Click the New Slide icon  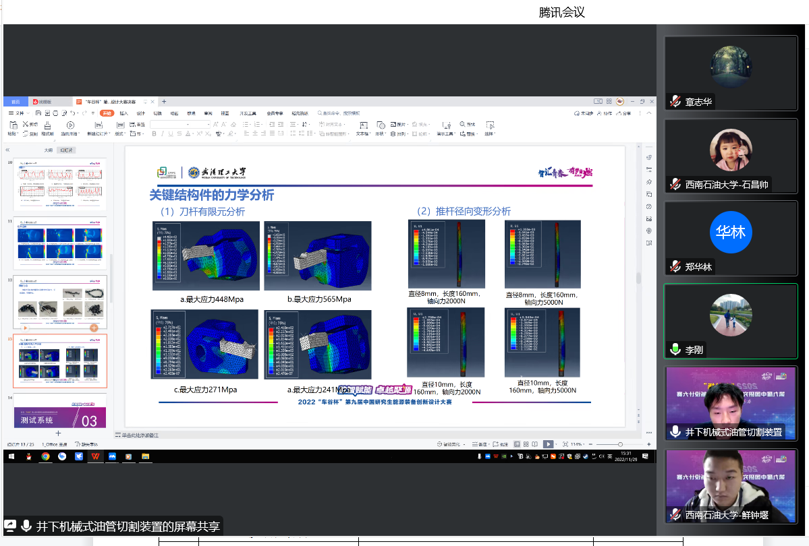98,126
